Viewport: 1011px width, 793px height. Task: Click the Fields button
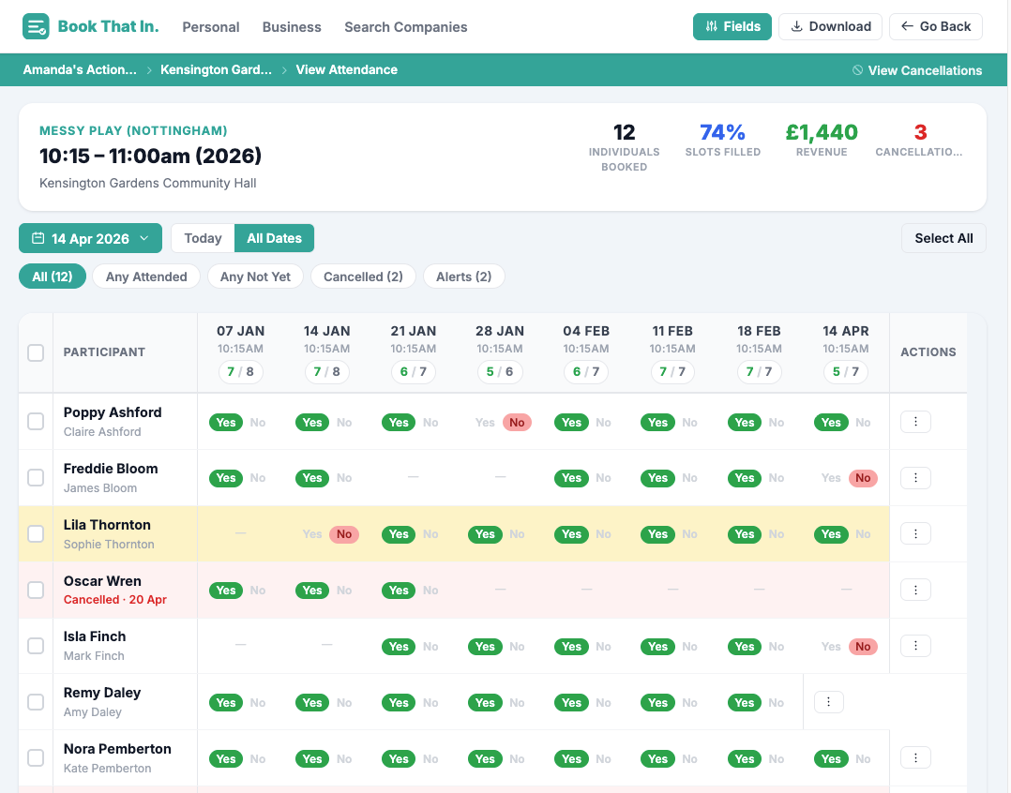pyautogui.click(x=732, y=26)
